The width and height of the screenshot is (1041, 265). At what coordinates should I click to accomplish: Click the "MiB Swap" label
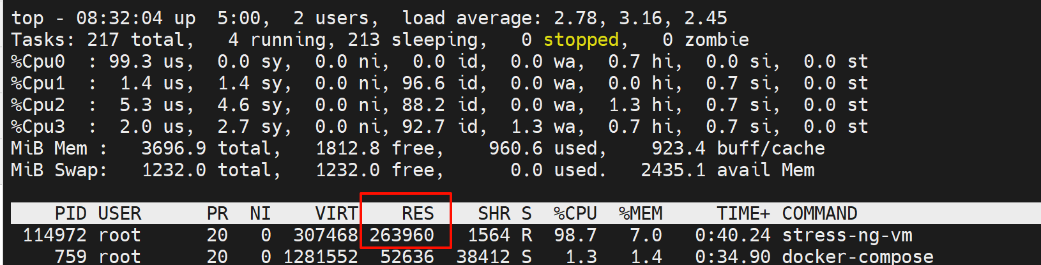(59, 170)
